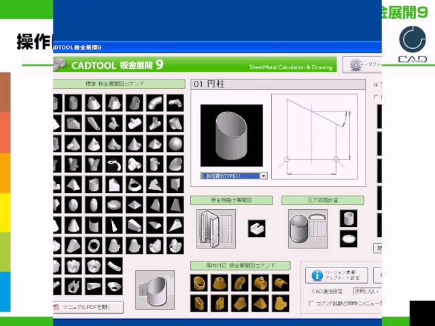Choose the gold half-pipe saddle shape
This screenshot has height=326, width=435.
click(x=281, y=283)
